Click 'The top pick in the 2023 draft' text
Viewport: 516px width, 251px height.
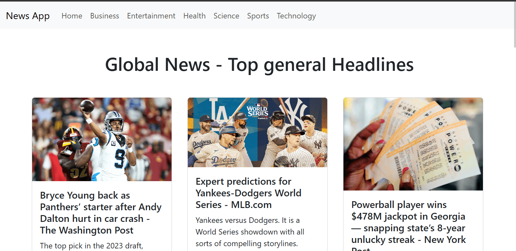tap(91, 246)
